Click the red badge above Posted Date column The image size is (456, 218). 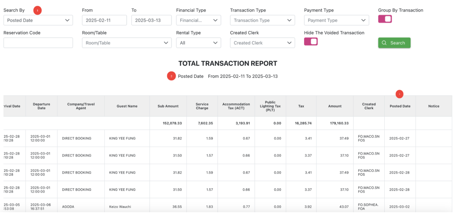click(399, 94)
